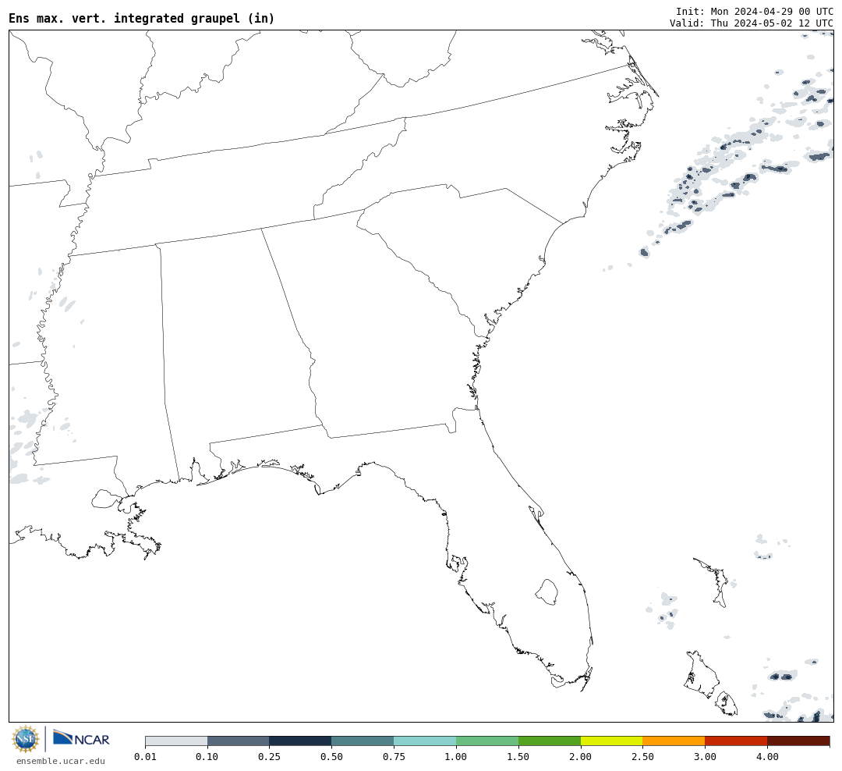Click the 2.00 colorbar label
The width and height of the screenshot is (842, 771).
pyautogui.click(x=581, y=757)
